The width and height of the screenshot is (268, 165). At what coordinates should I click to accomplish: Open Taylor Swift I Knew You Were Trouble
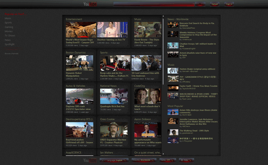(198, 86)
